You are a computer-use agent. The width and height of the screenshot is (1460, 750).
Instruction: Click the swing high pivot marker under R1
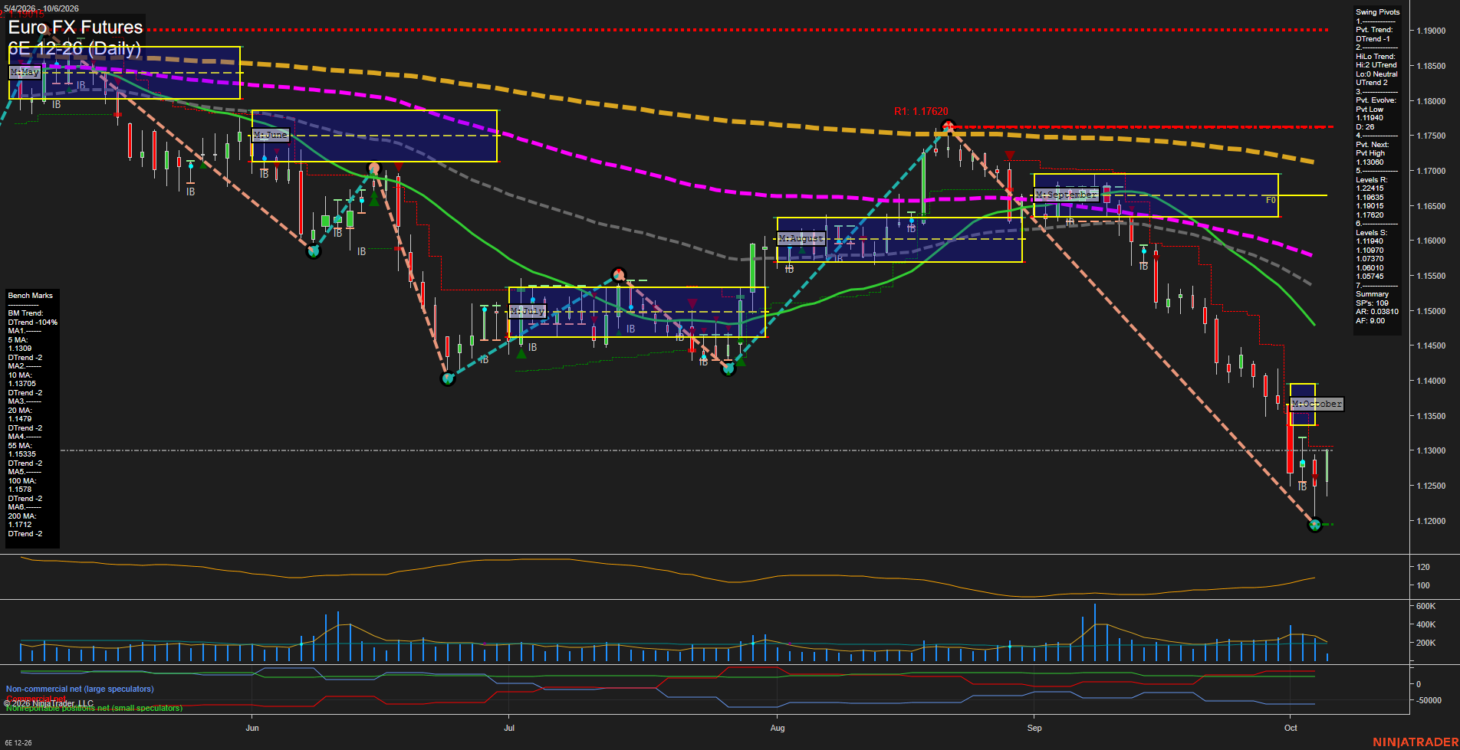[948, 126]
